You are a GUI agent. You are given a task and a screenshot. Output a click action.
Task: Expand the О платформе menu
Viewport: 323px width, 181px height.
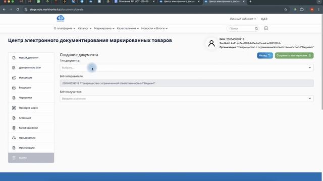click(65, 28)
